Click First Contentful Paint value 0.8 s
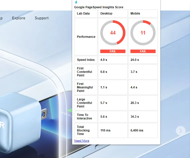The height and width of the screenshot is (158, 190). (104, 72)
